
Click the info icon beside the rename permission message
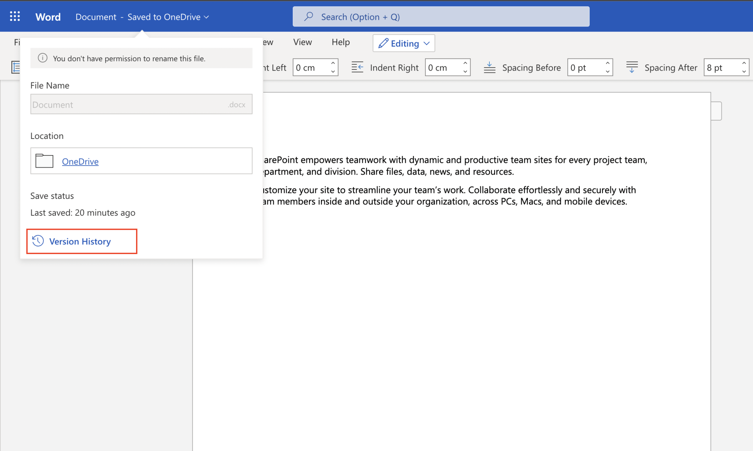(x=42, y=58)
